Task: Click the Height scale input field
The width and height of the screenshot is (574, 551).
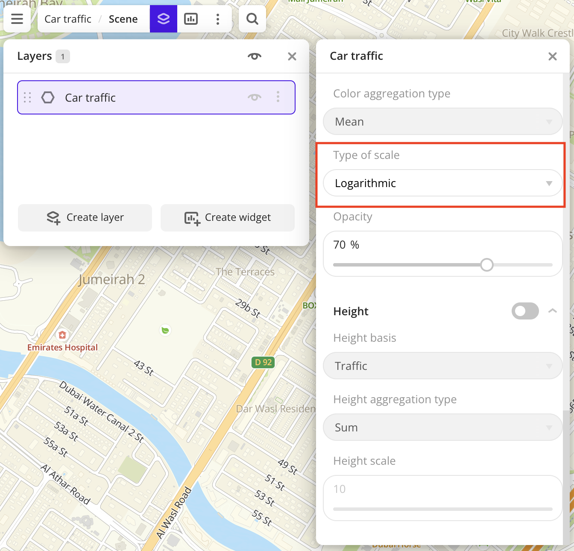Action: pyautogui.click(x=443, y=489)
